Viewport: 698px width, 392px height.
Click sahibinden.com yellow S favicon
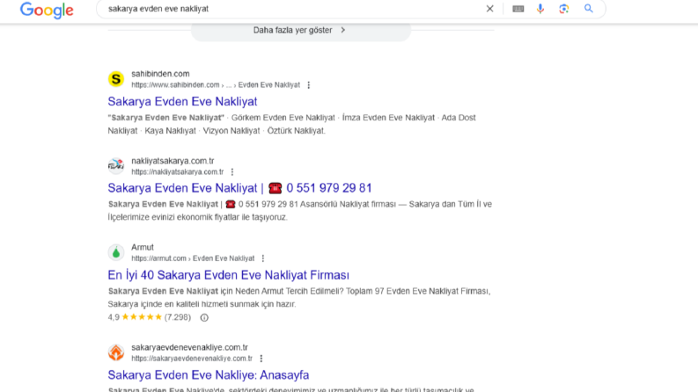point(116,79)
